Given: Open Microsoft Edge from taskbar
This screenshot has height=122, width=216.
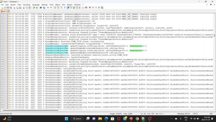Looking at the screenshot, I should pyautogui.click(x=106, y=119).
